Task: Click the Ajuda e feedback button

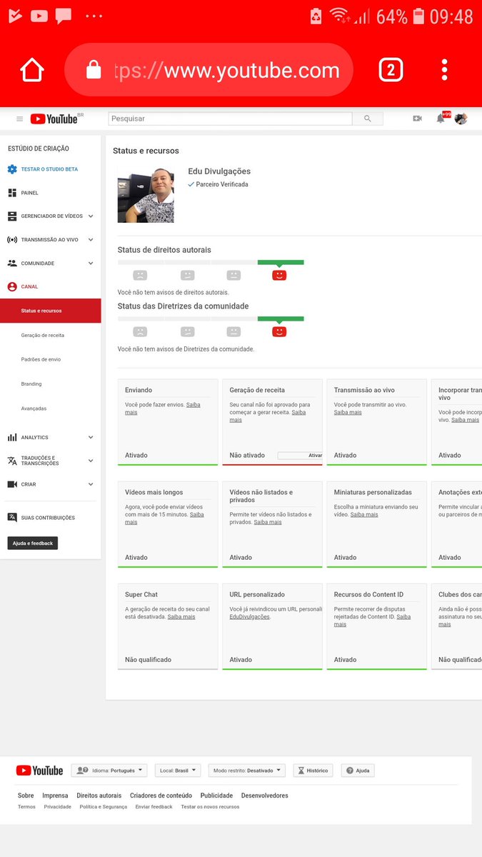Action: pyautogui.click(x=32, y=543)
